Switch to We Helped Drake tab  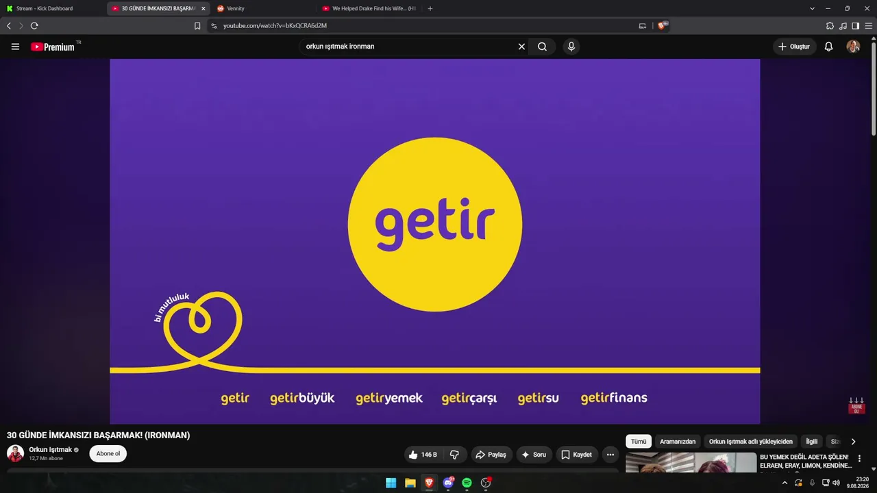click(369, 8)
